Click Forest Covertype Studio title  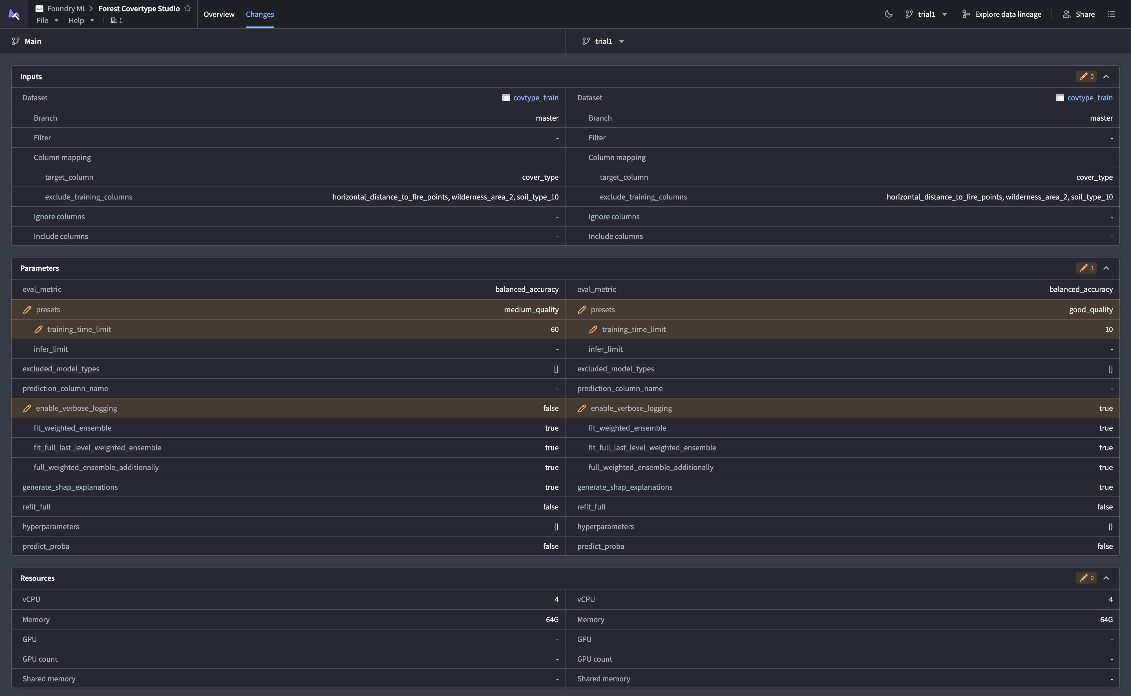(x=139, y=8)
